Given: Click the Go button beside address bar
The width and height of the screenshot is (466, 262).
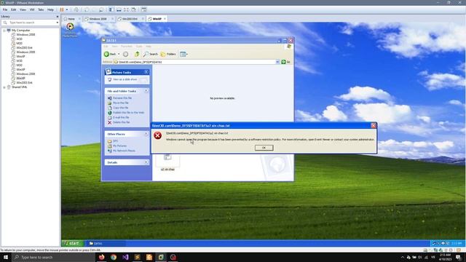Looking at the screenshot, I should pos(285,62).
